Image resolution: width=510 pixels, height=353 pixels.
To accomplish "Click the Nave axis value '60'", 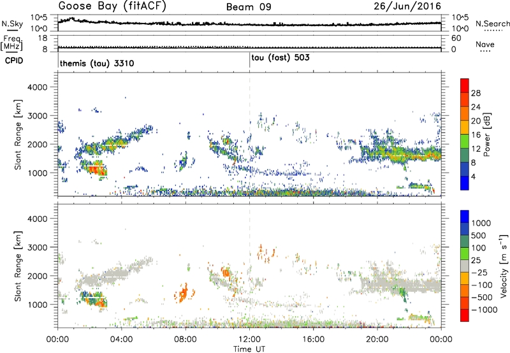I will (x=456, y=38).
